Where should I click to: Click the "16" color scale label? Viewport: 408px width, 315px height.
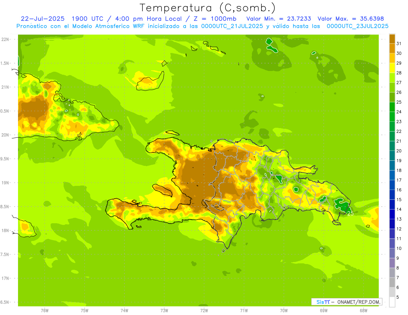pyautogui.click(x=399, y=190)
